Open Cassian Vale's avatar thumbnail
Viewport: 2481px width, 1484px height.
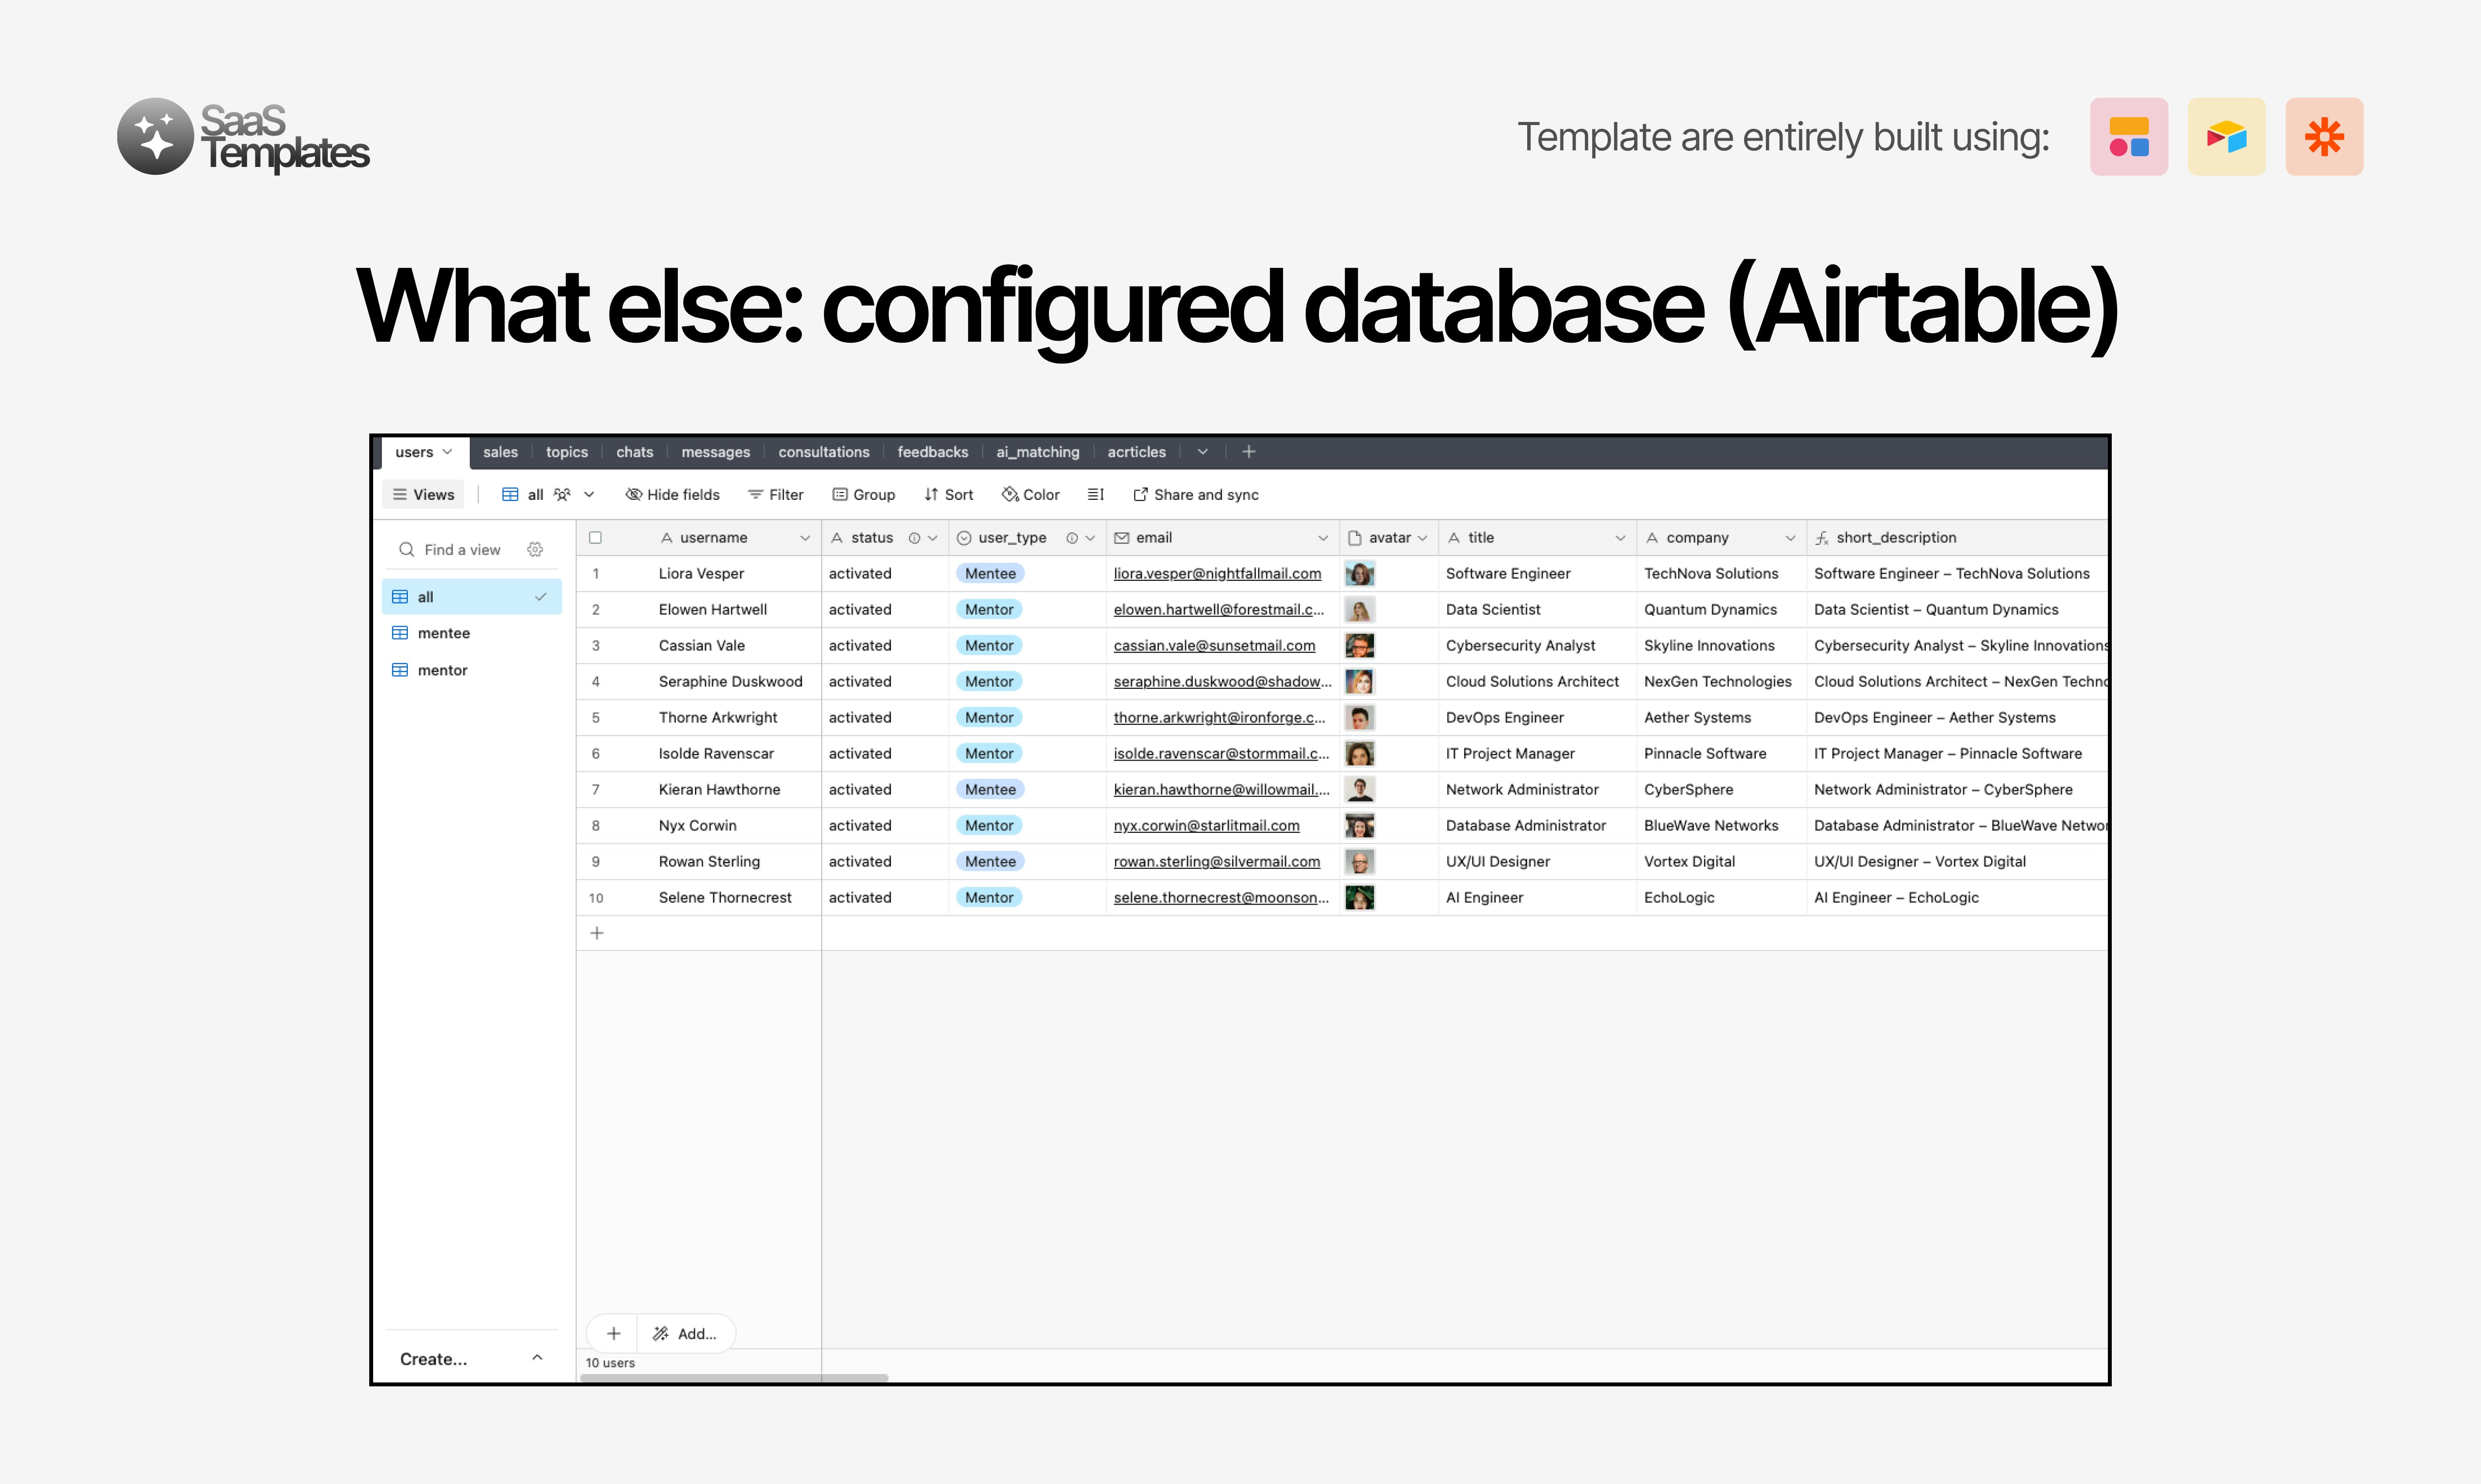click(1360, 645)
